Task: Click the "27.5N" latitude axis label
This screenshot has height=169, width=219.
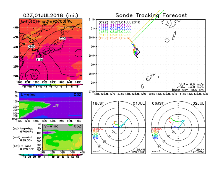Action: pyautogui.click(x=92, y=92)
